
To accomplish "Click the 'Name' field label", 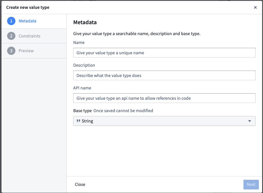I will (79, 42).
